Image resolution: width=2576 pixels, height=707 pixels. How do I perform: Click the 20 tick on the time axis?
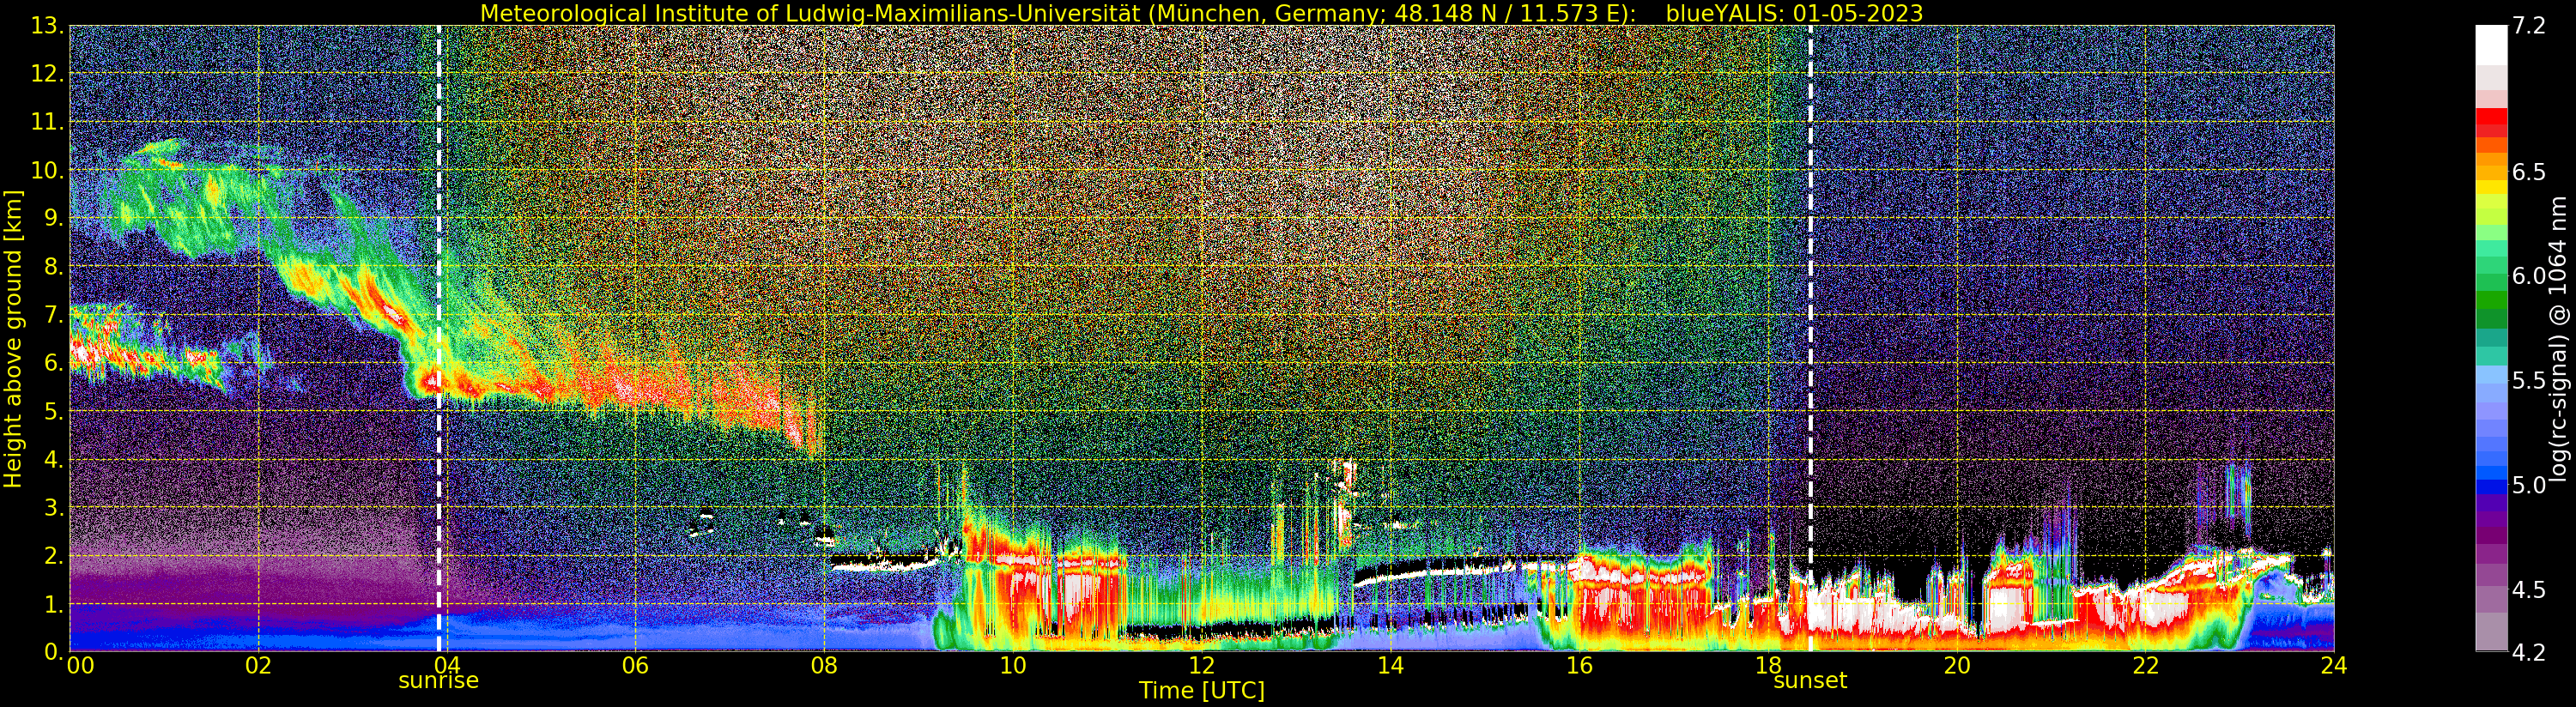tap(1956, 666)
